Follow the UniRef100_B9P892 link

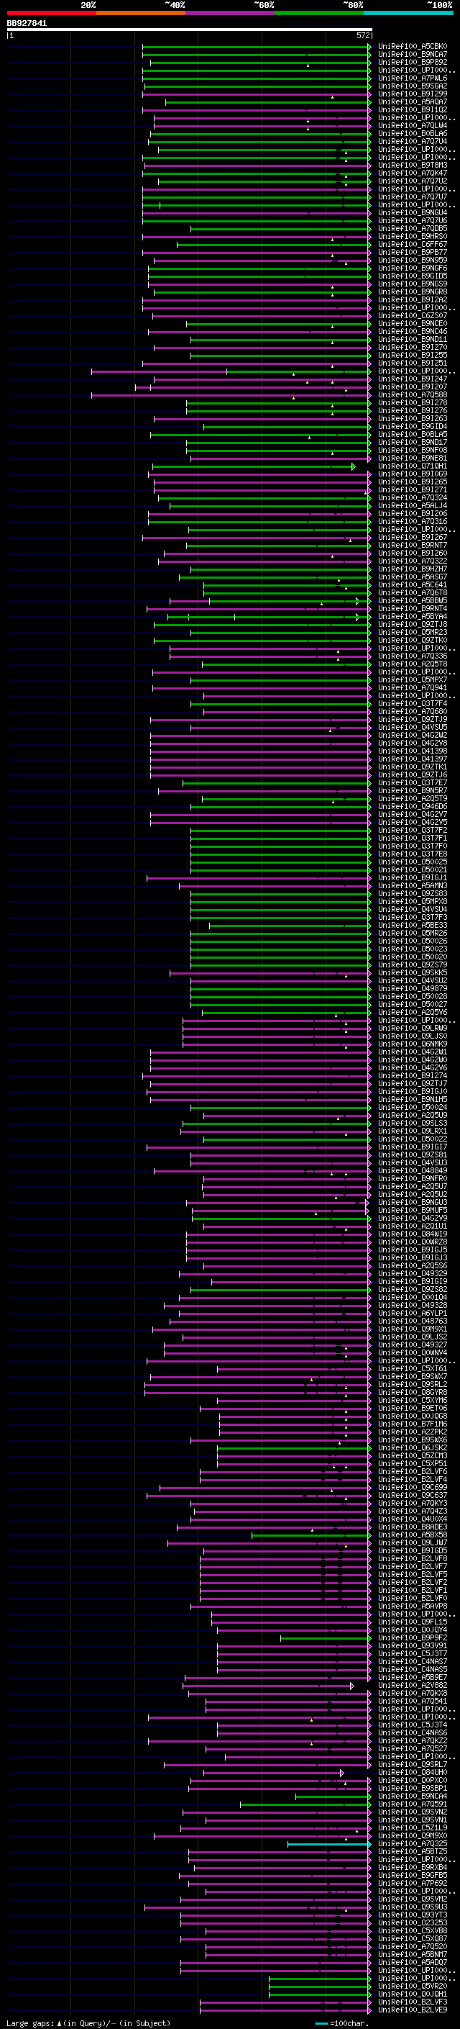(413, 62)
